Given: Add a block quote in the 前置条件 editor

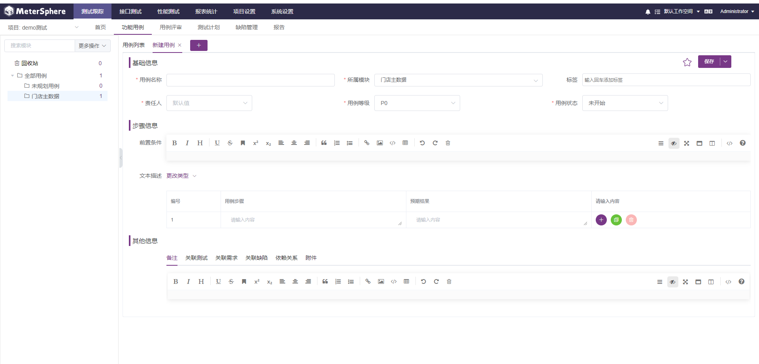Looking at the screenshot, I should pos(324,143).
